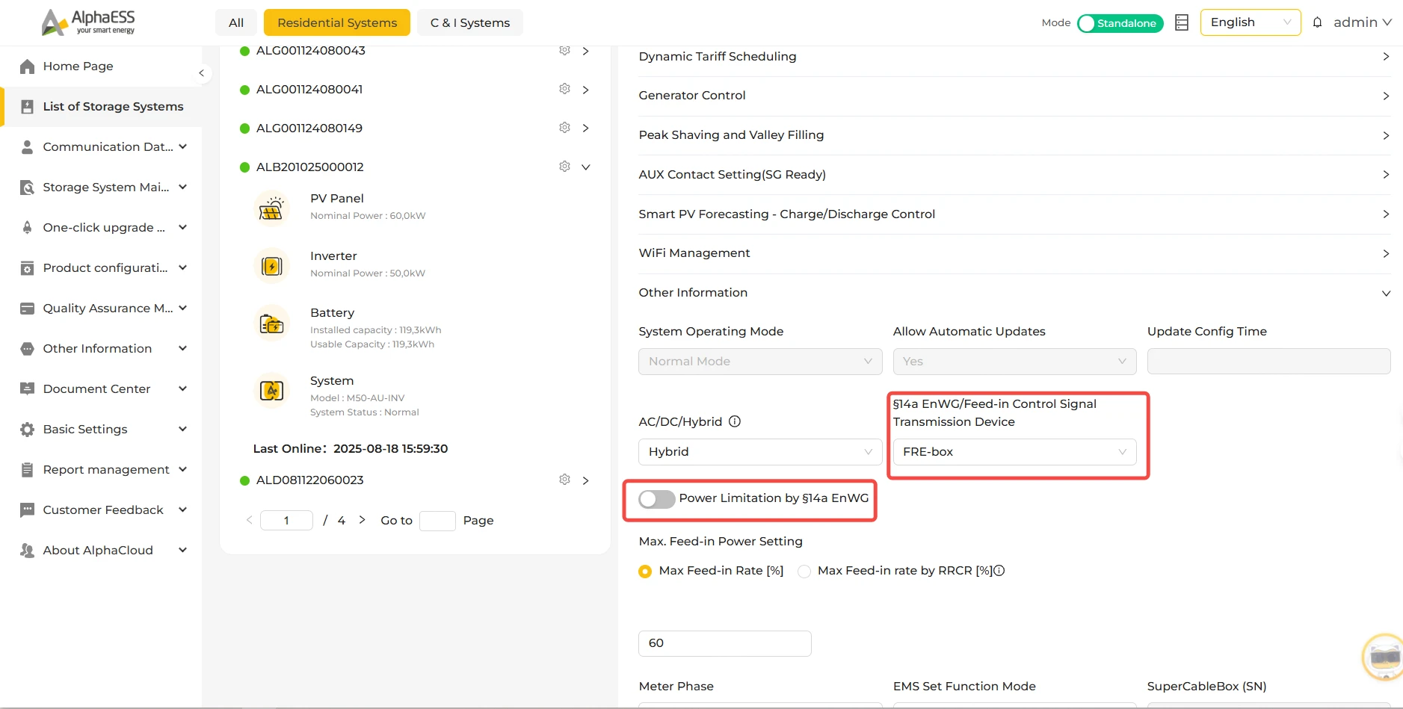Open the floating assistant robot icon

click(1383, 657)
